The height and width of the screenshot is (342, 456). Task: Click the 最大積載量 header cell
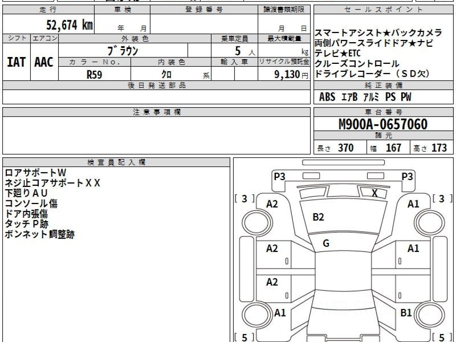tap(284, 38)
